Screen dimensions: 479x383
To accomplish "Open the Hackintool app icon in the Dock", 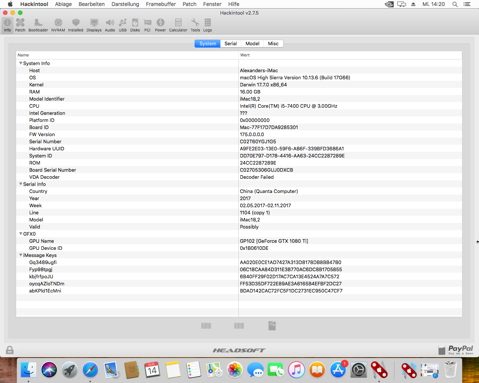I will pyautogui.click(x=379, y=370).
